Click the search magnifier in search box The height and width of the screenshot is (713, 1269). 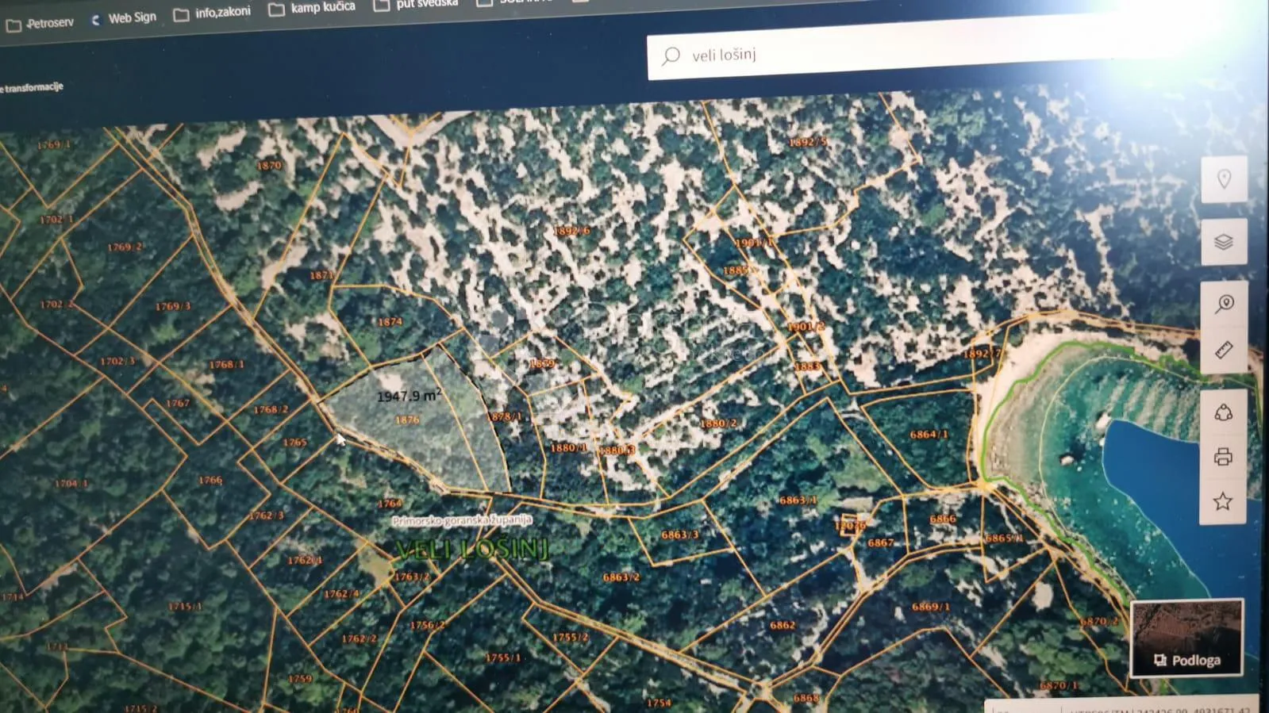[x=671, y=56]
